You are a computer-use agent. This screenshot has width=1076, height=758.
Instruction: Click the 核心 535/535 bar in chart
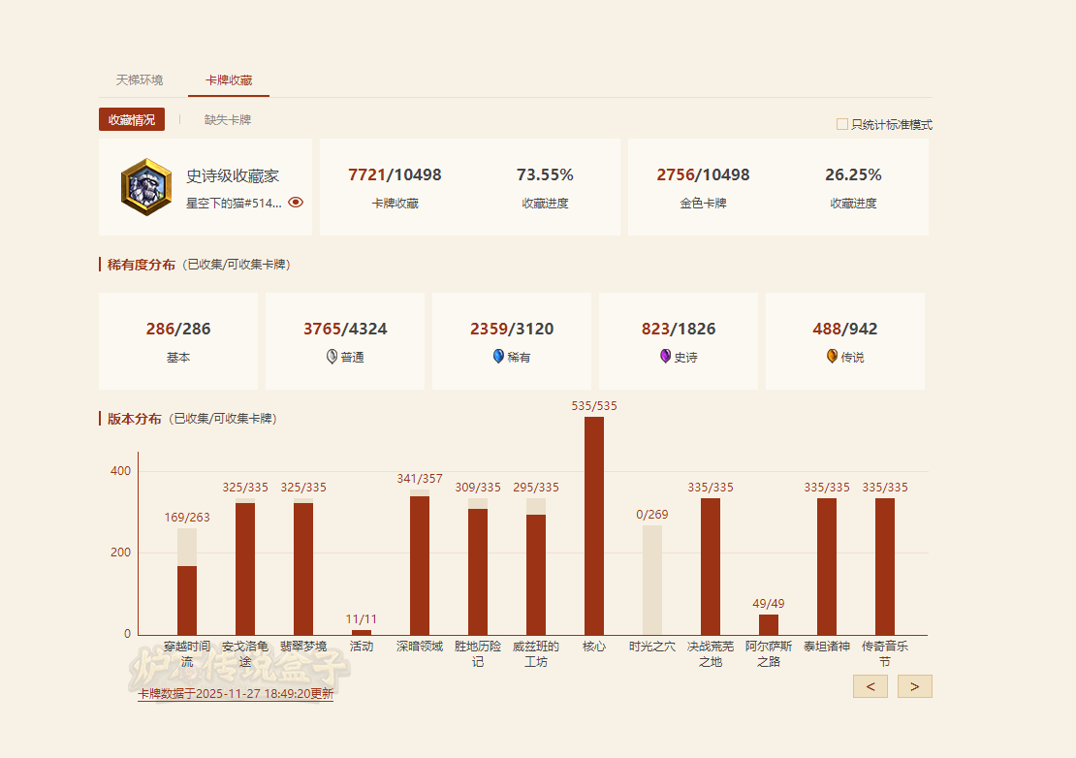click(x=594, y=525)
